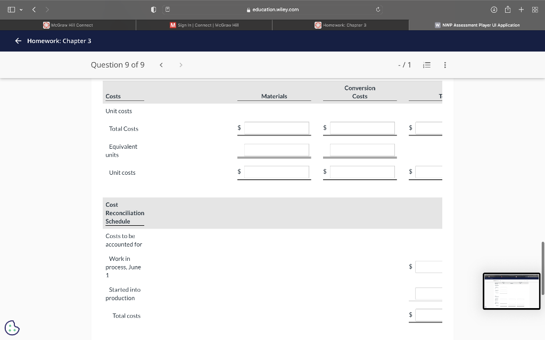Open the Share icon in Safari toolbar
The height and width of the screenshot is (340, 545).
[507, 10]
